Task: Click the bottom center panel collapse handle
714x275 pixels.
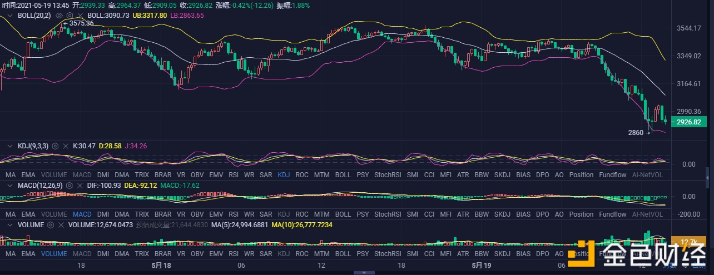Action: coord(364,272)
